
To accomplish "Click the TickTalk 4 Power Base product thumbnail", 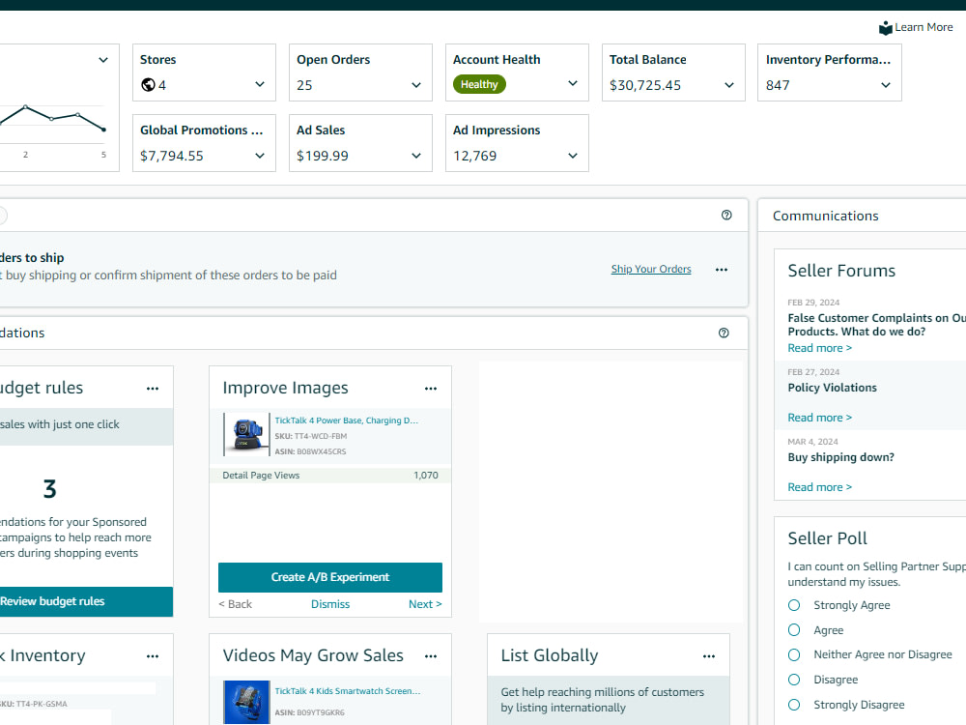I will pyautogui.click(x=245, y=435).
